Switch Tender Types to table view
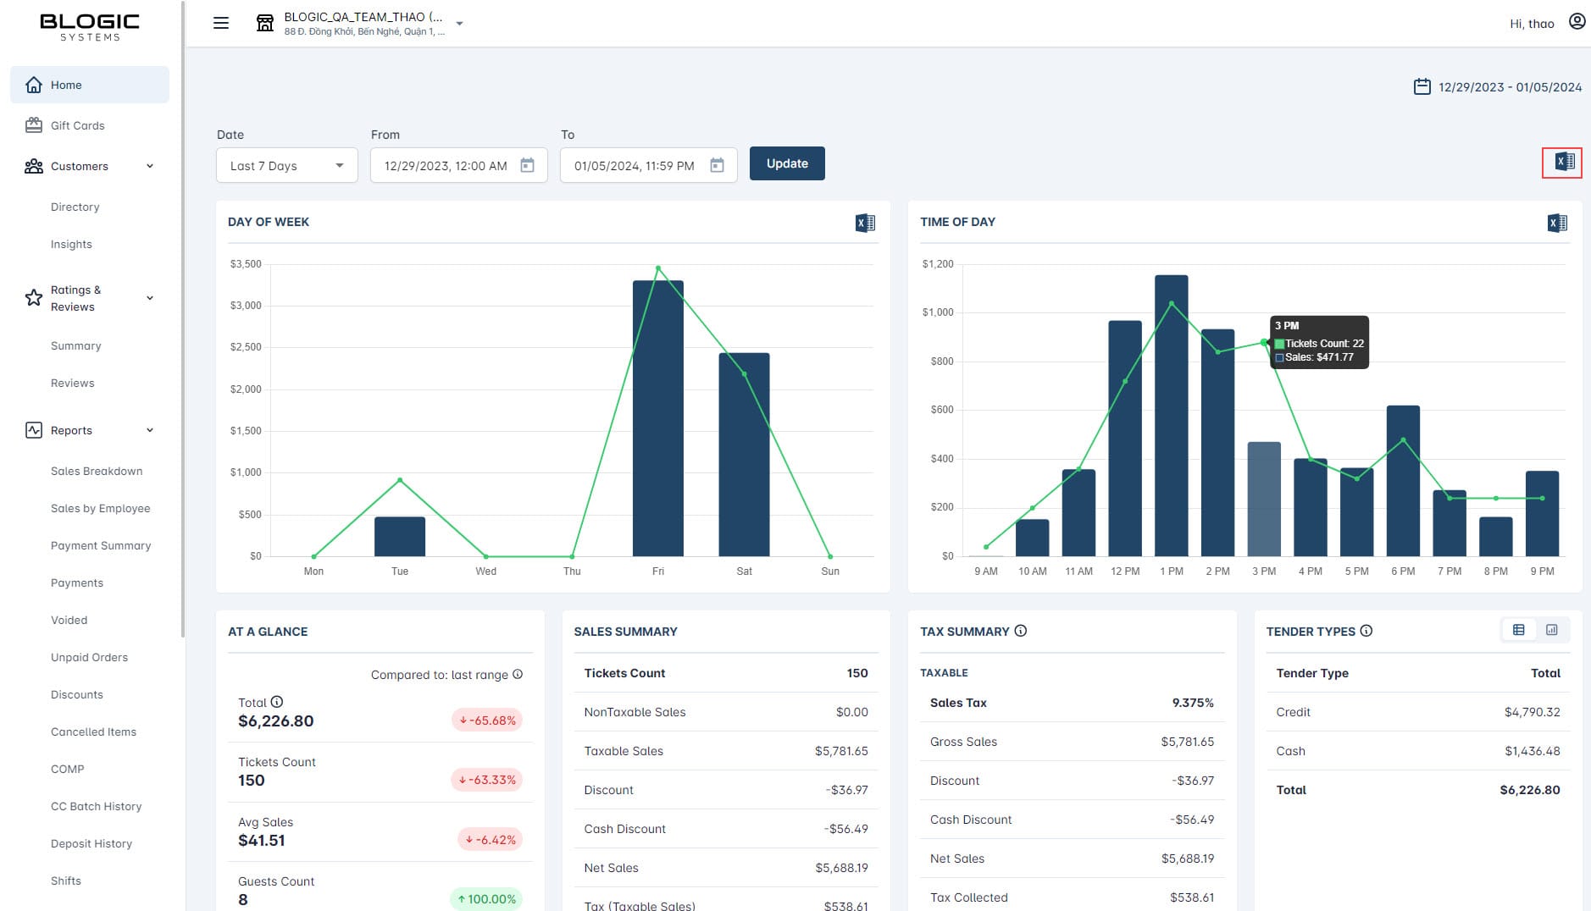The image size is (1591, 911). click(1518, 630)
